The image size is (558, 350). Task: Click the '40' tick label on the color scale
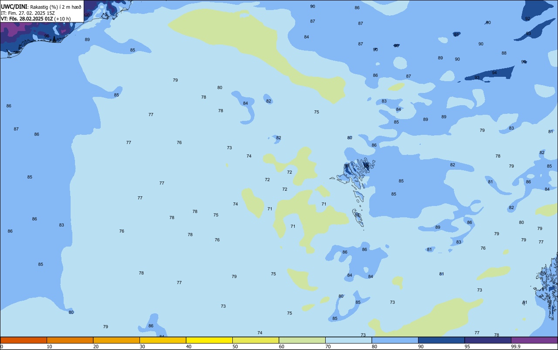189,347
